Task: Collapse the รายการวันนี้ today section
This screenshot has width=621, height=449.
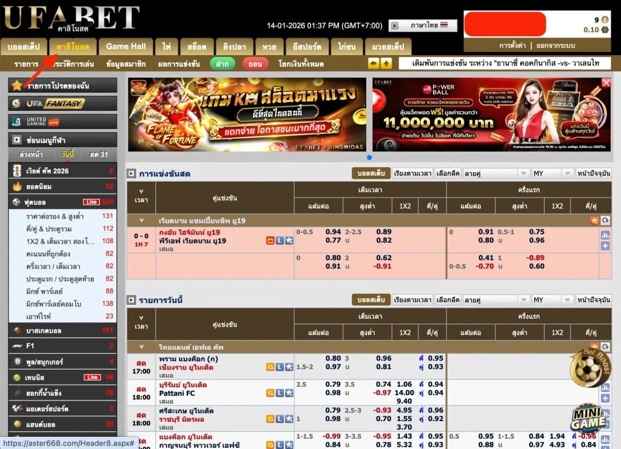Action: [x=131, y=300]
